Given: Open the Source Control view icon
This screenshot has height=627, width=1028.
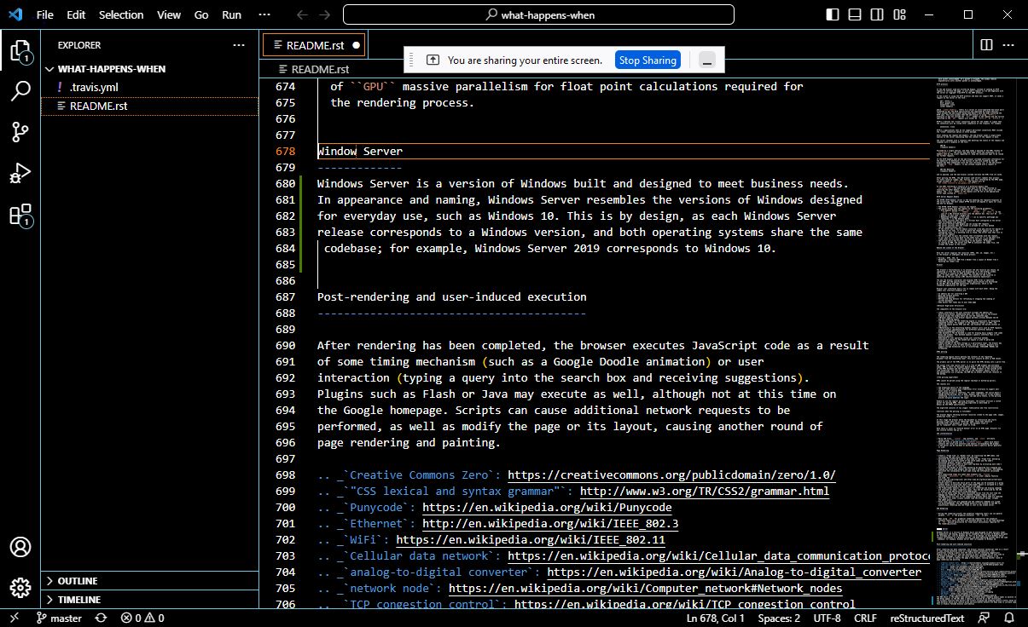Looking at the screenshot, I should [x=20, y=132].
